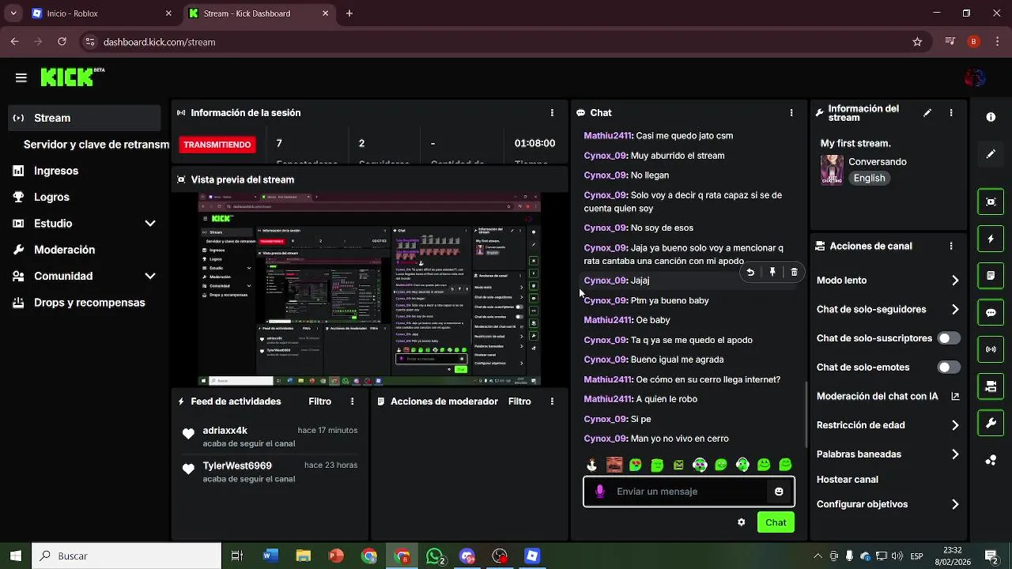Toggle the chat bubble icon in the right toolbar
The image size is (1012, 569).
[991, 312]
